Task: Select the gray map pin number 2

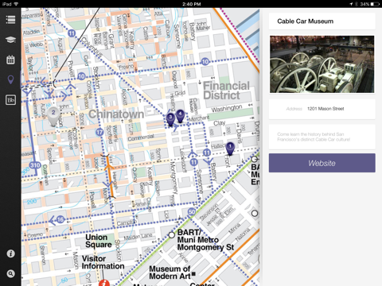Action: tap(53, 117)
